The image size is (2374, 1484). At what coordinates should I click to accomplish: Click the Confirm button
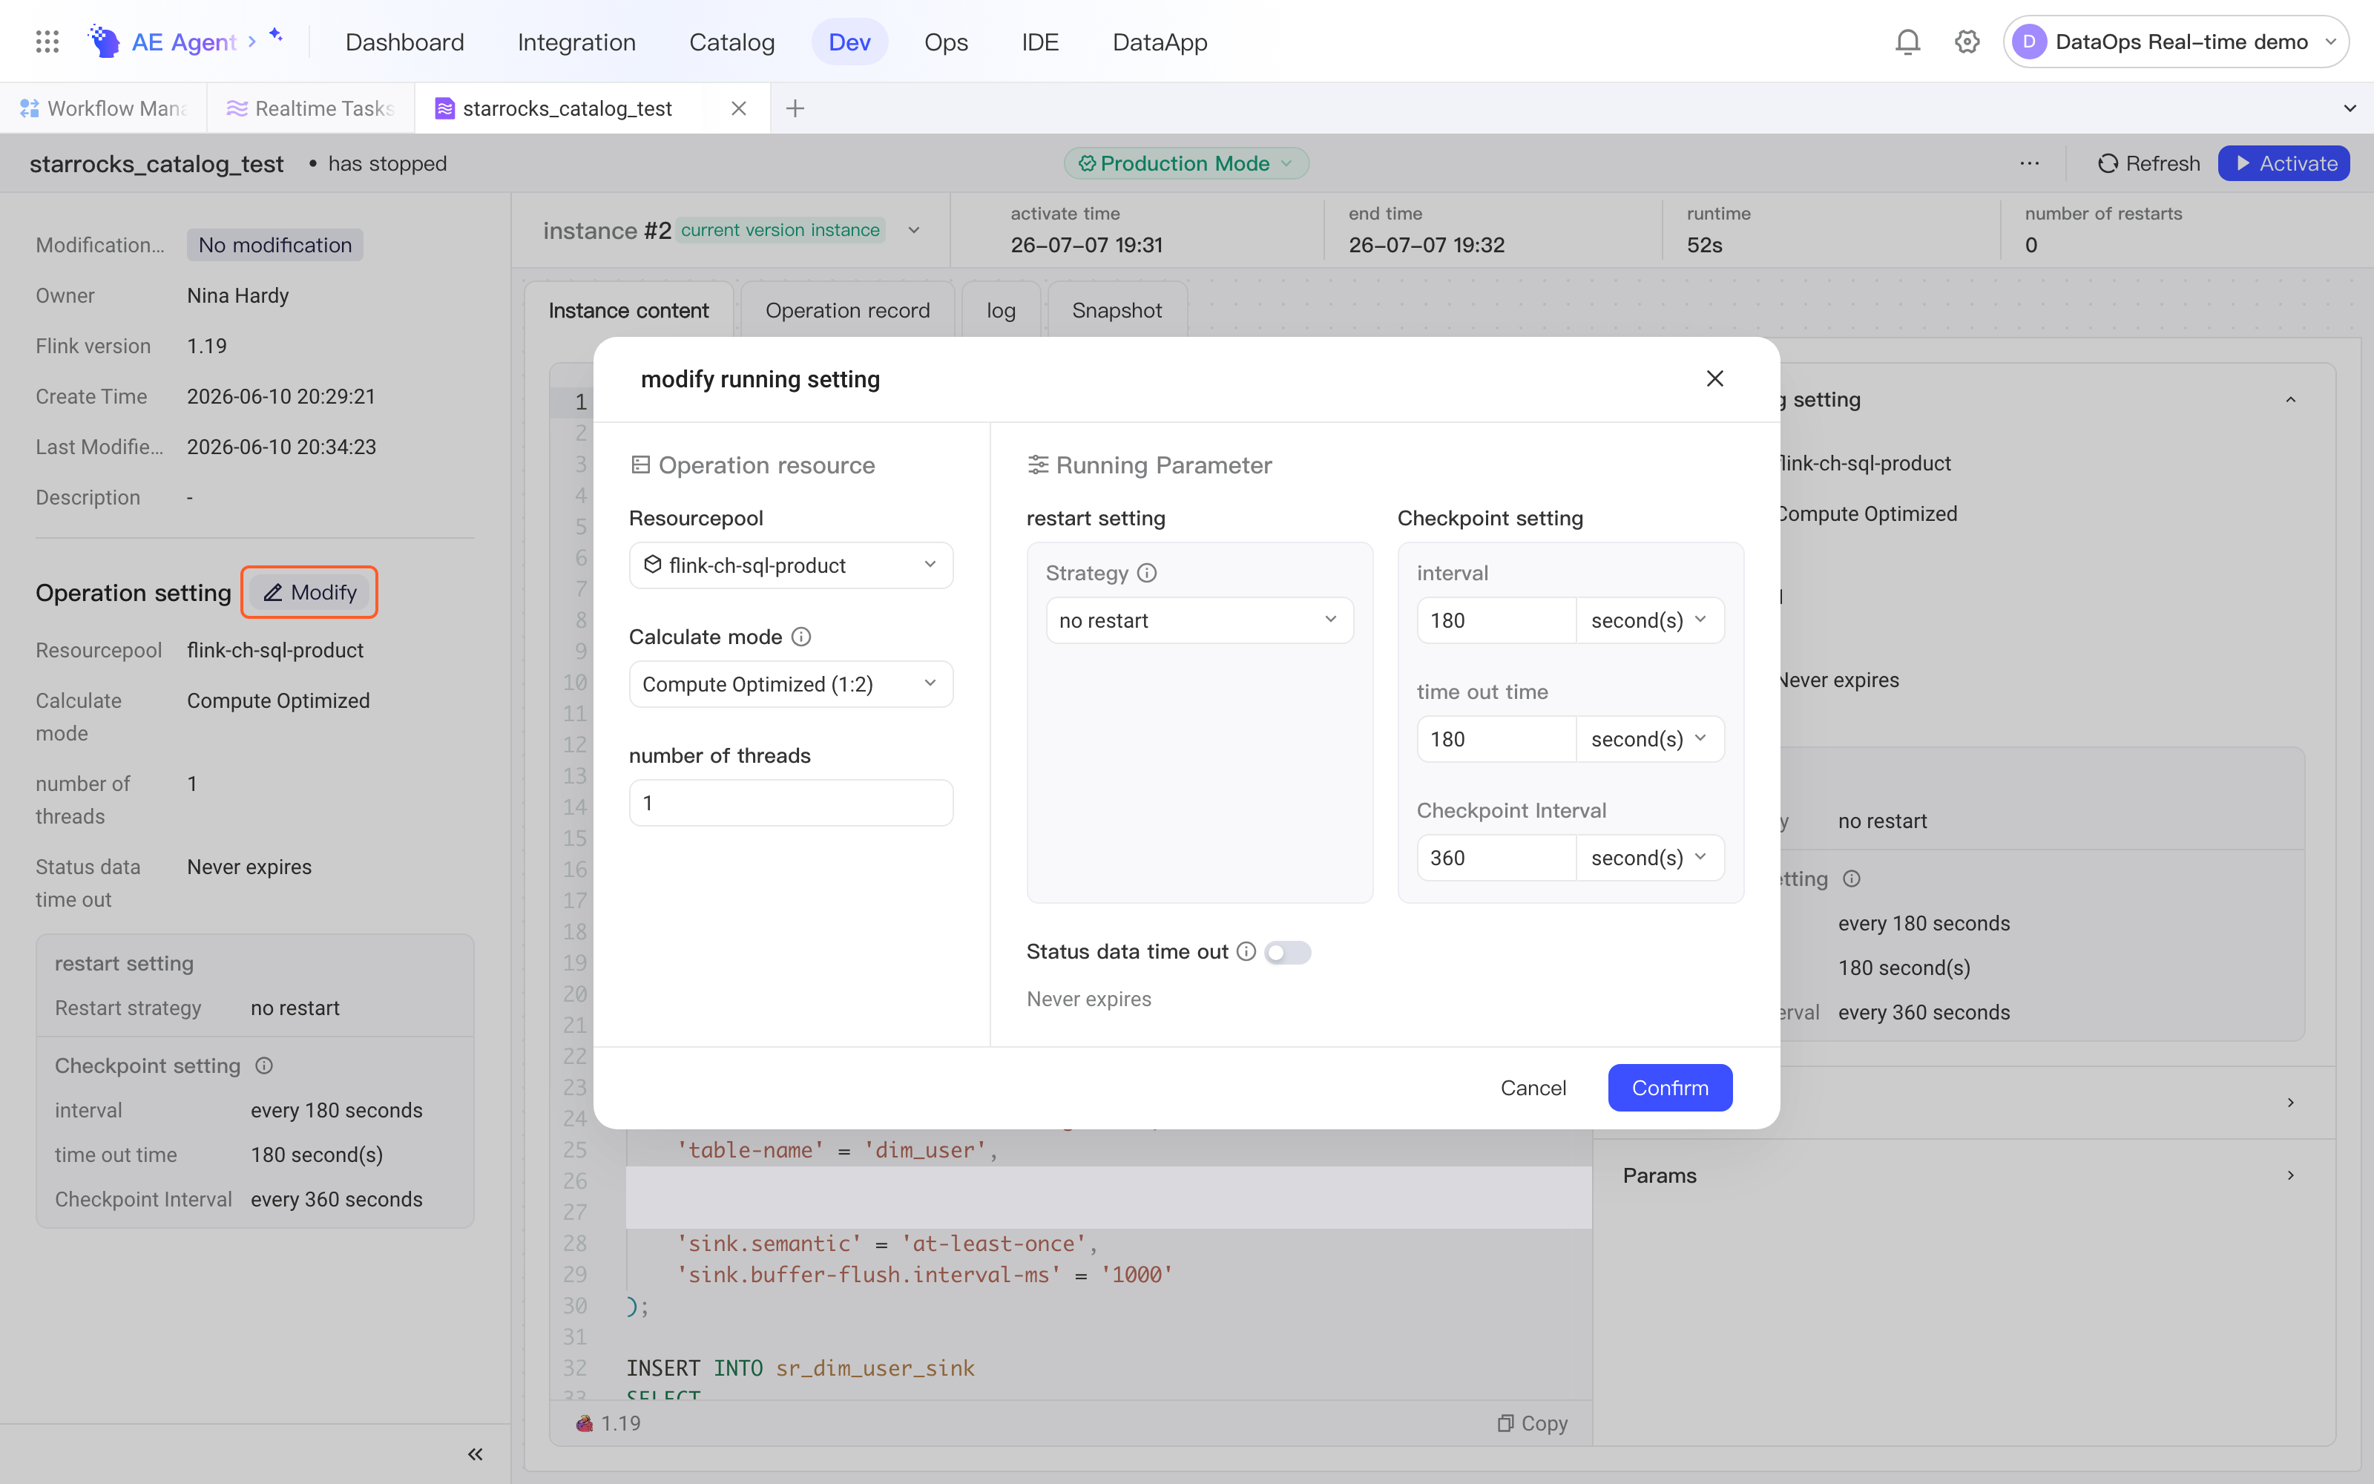click(x=1670, y=1088)
